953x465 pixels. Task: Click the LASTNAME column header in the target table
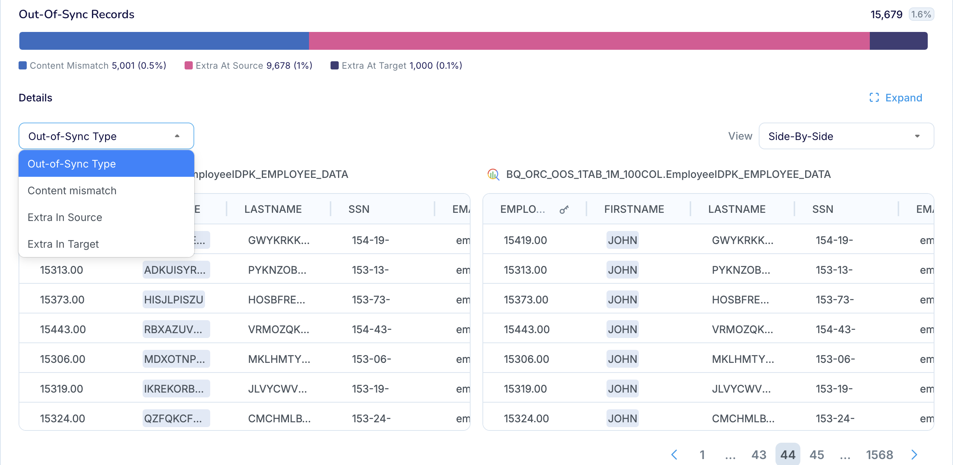click(737, 209)
